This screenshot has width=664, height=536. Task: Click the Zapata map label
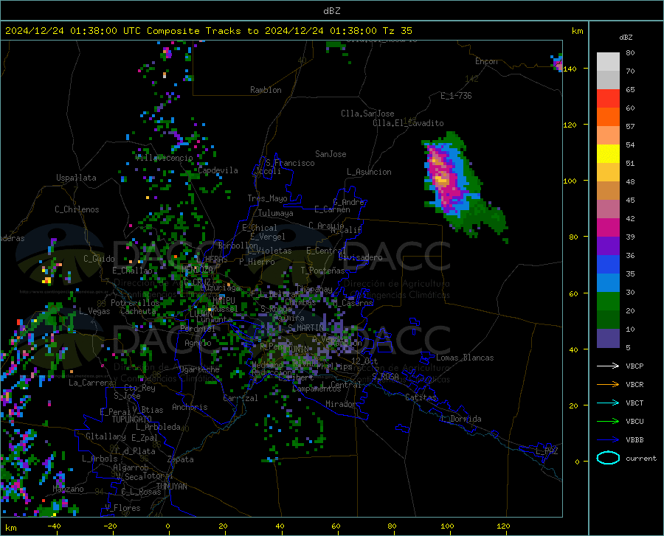(181, 459)
